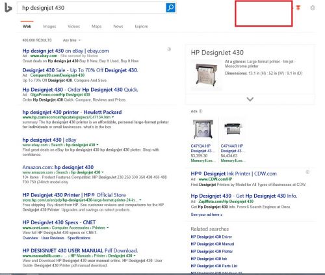
Task: Click www.CDW.com/HP green ad URL
Action: 215,179
